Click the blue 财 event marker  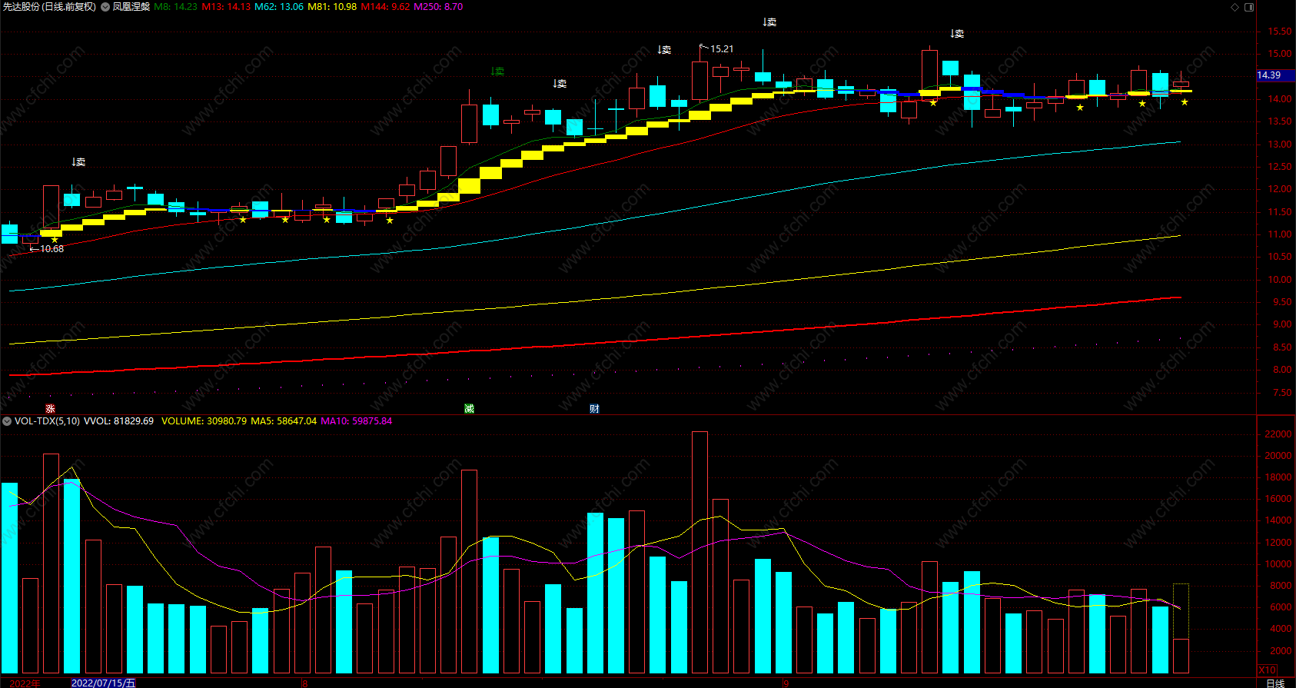click(x=594, y=409)
